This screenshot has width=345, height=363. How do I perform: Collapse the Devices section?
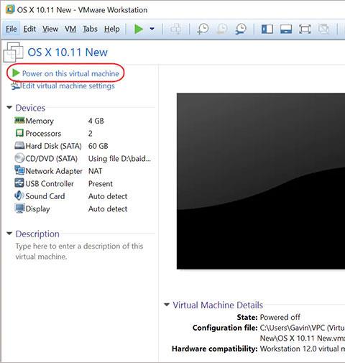pos(9,107)
